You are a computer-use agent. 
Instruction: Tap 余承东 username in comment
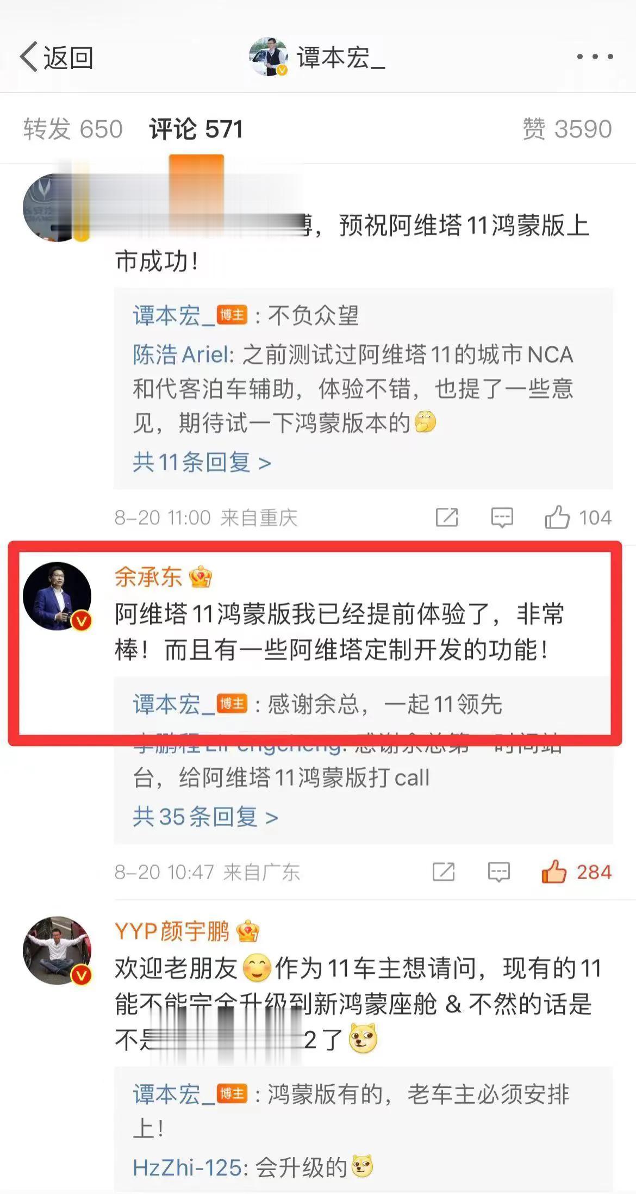tap(148, 577)
